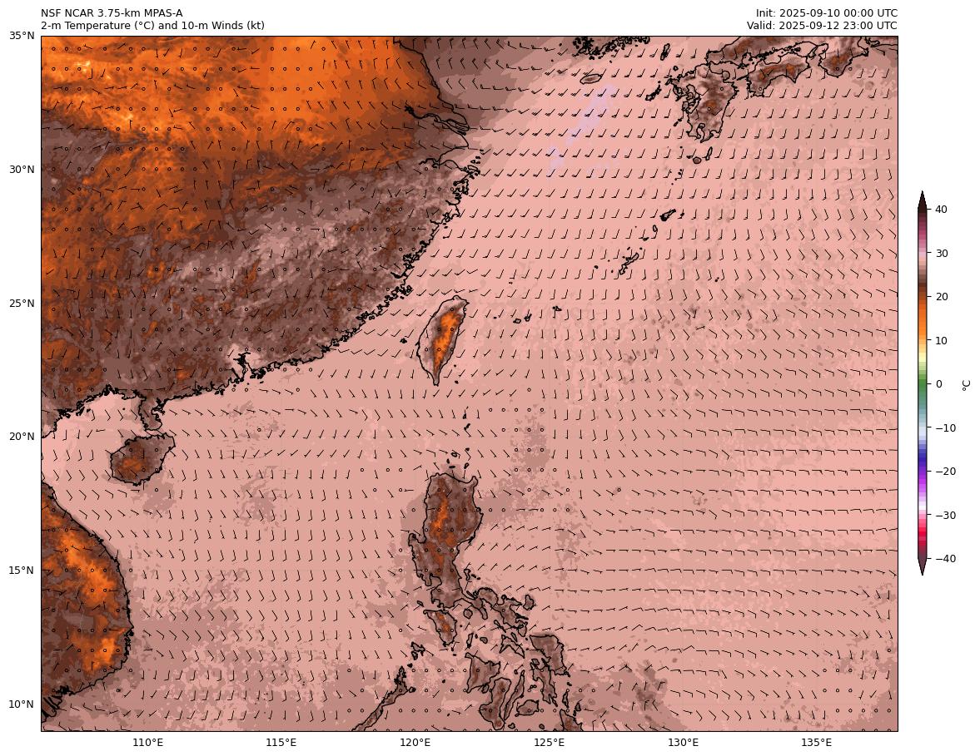The width and height of the screenshot is (980, 756).
Task: Click the 120°E longitude axis label
Action: [x=415, y=743]
